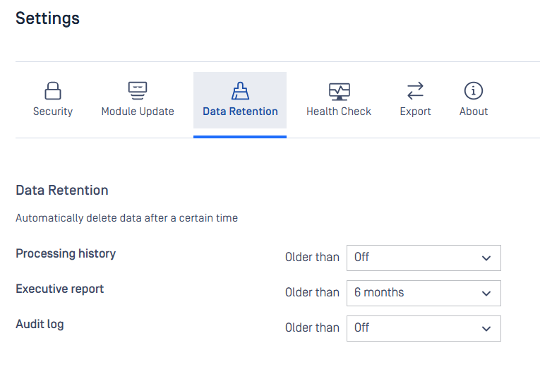Go to the Health Check tab label
Screen dimensions: 540x367
(x=339, y=112)
